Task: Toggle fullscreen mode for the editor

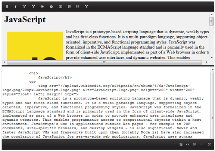Action: point(209,144)
